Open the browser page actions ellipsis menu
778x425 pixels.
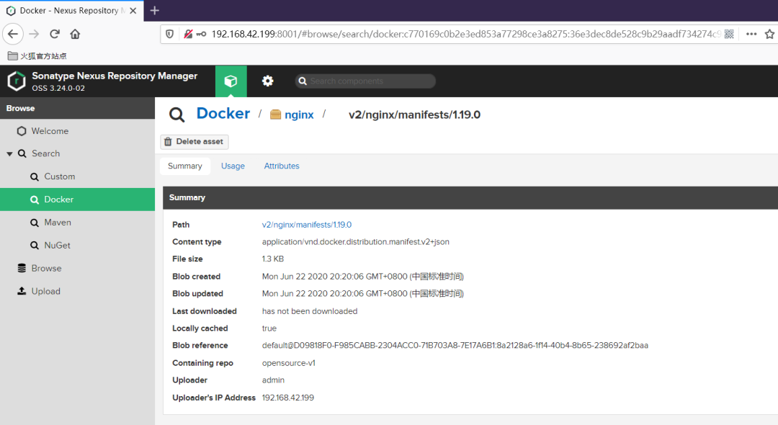(x=751, y=34)
